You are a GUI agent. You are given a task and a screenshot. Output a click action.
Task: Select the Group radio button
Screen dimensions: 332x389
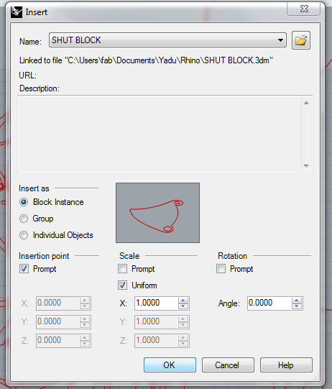[24, 219]
